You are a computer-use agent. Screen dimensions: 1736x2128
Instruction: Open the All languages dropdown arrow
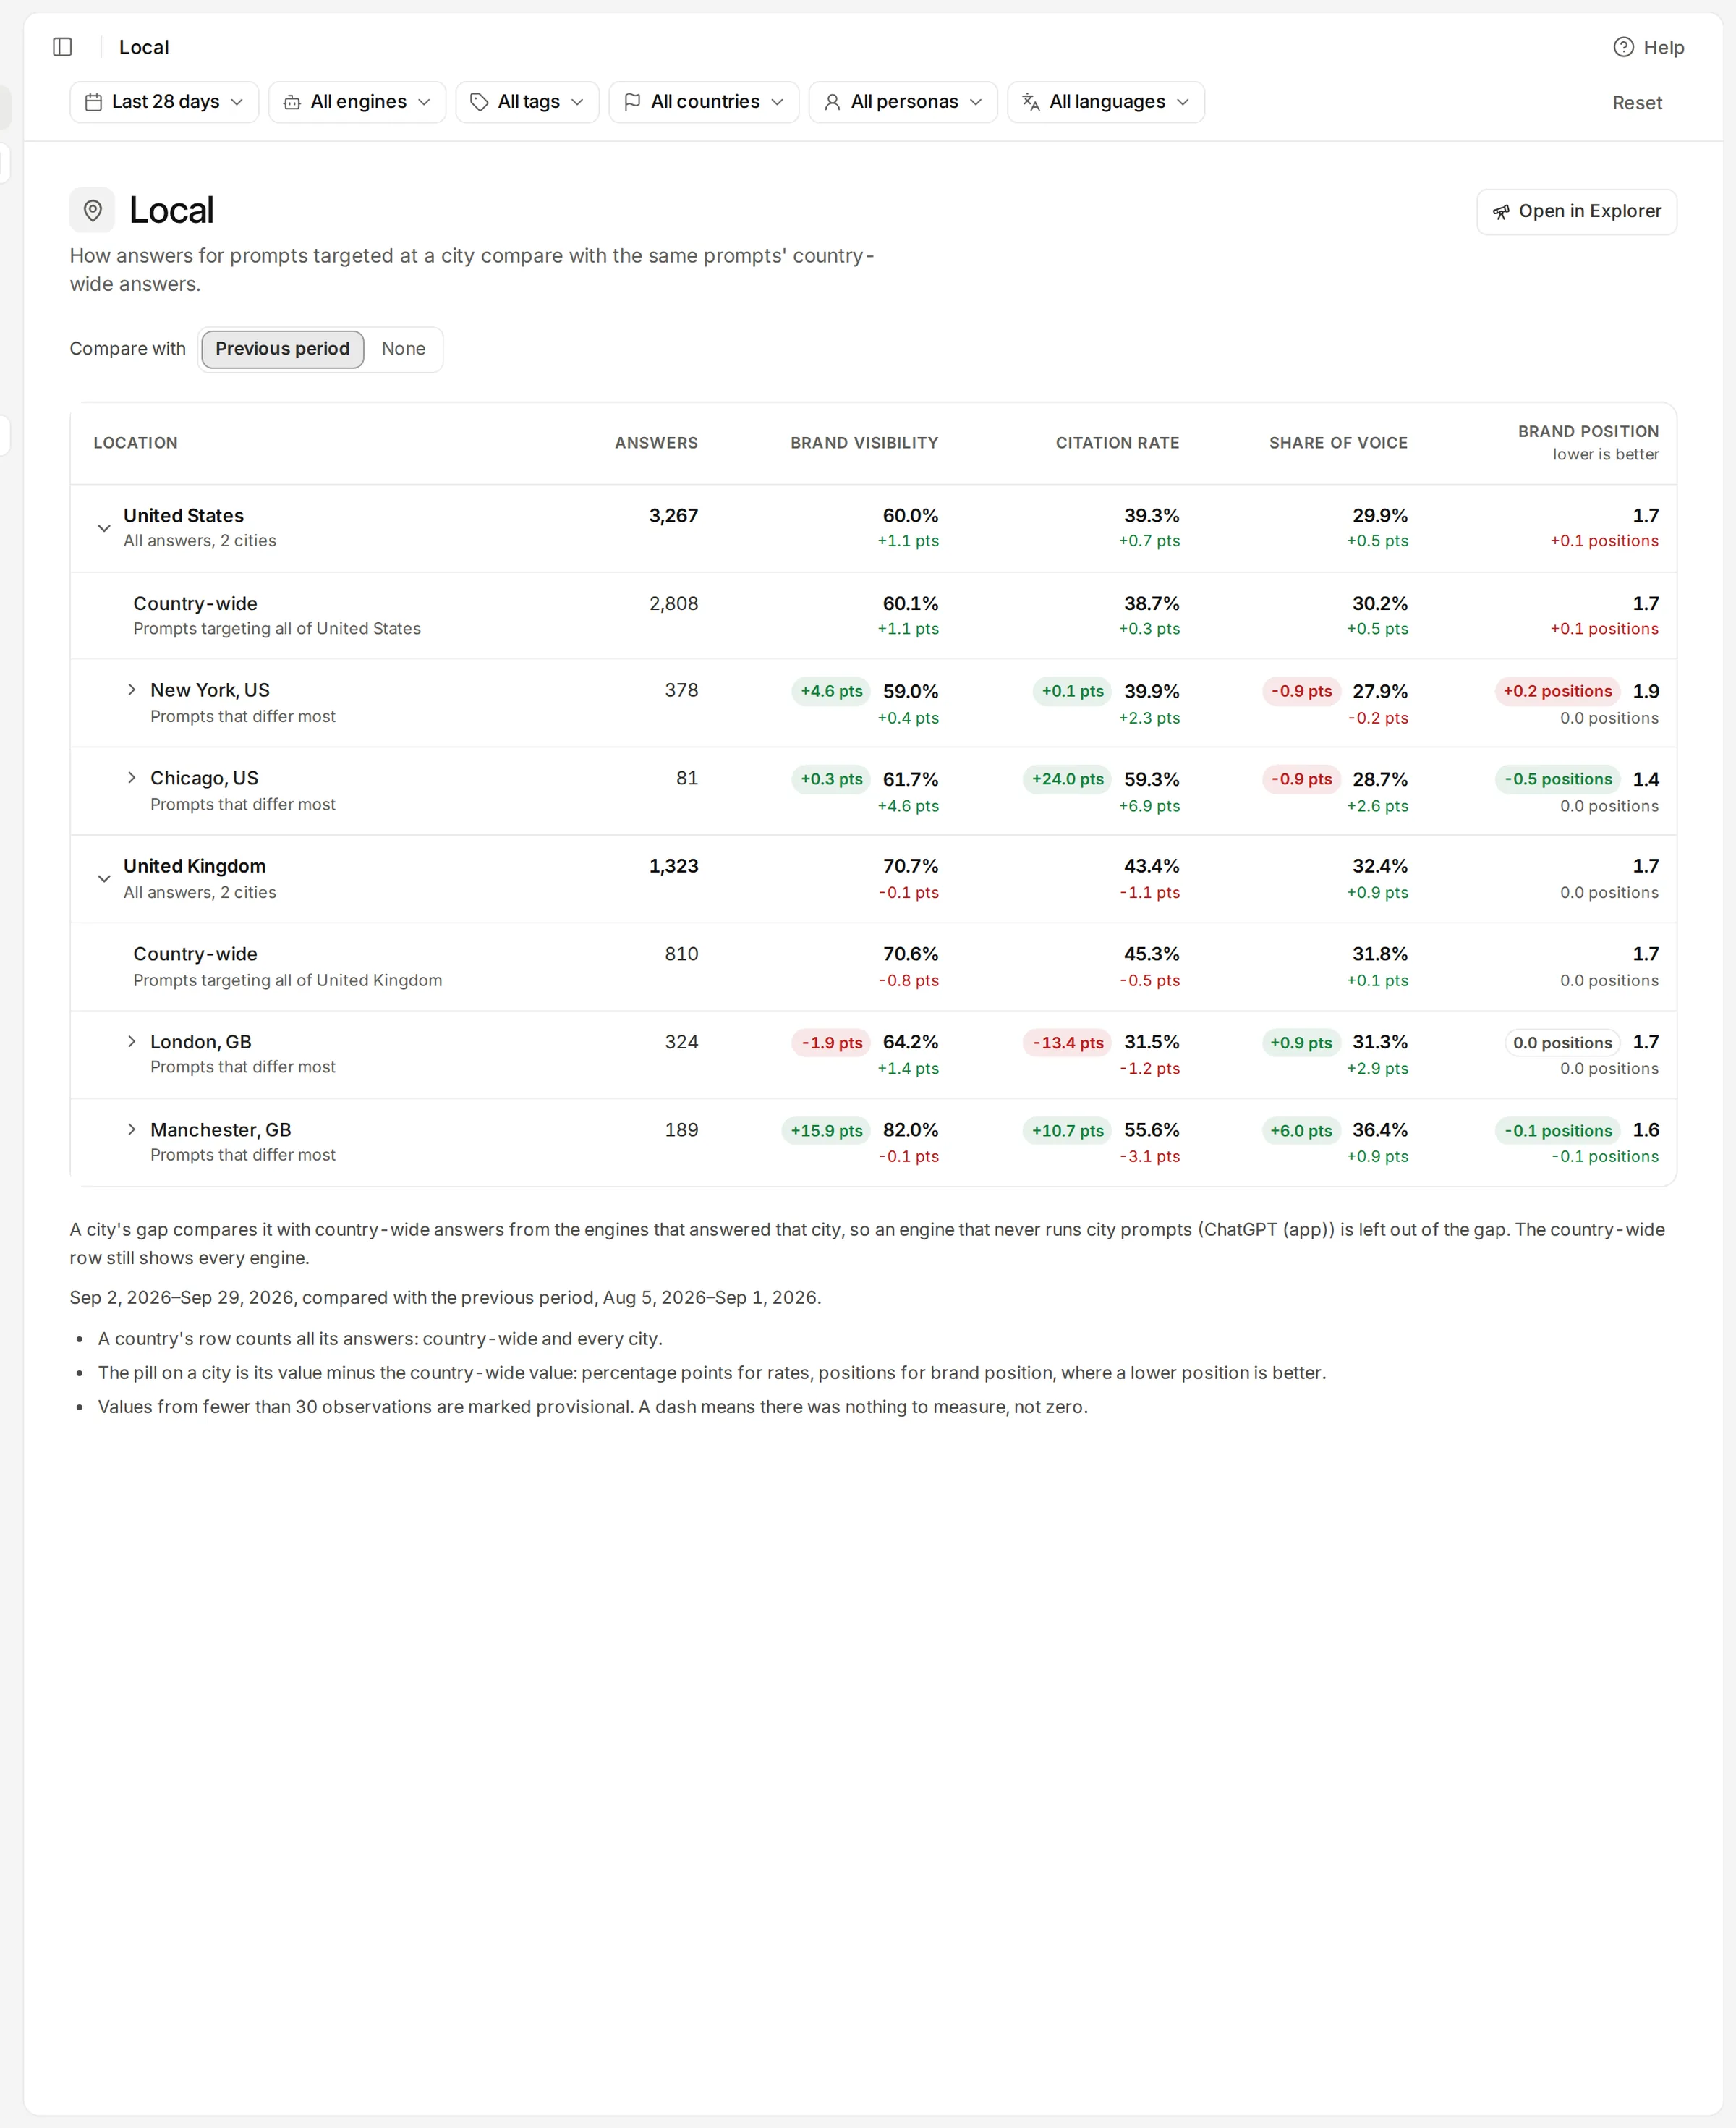click(x=1183, y=102)
